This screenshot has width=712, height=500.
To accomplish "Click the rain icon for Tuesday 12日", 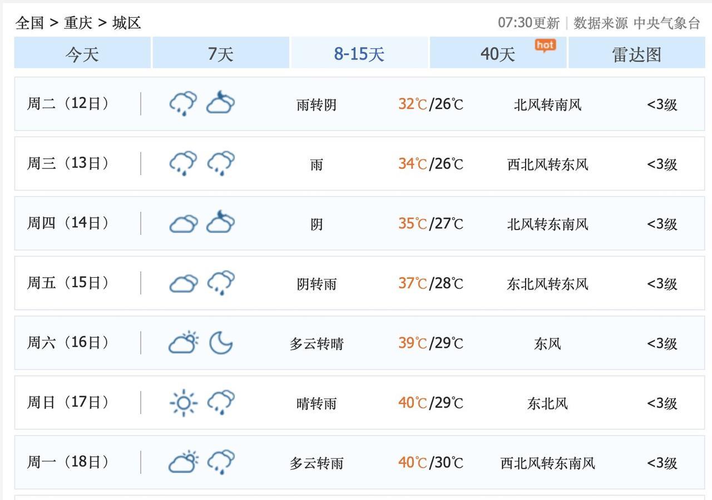I will click(x=183, y=103).
